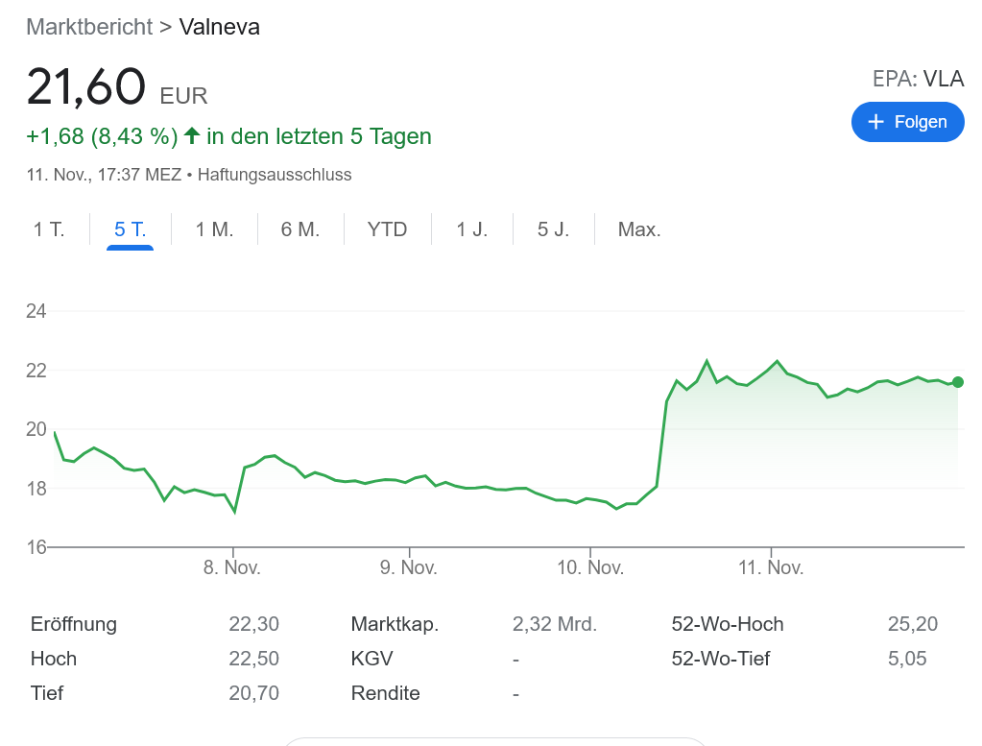
Task: Show the YTD chart range
Action: coord(387,229)
